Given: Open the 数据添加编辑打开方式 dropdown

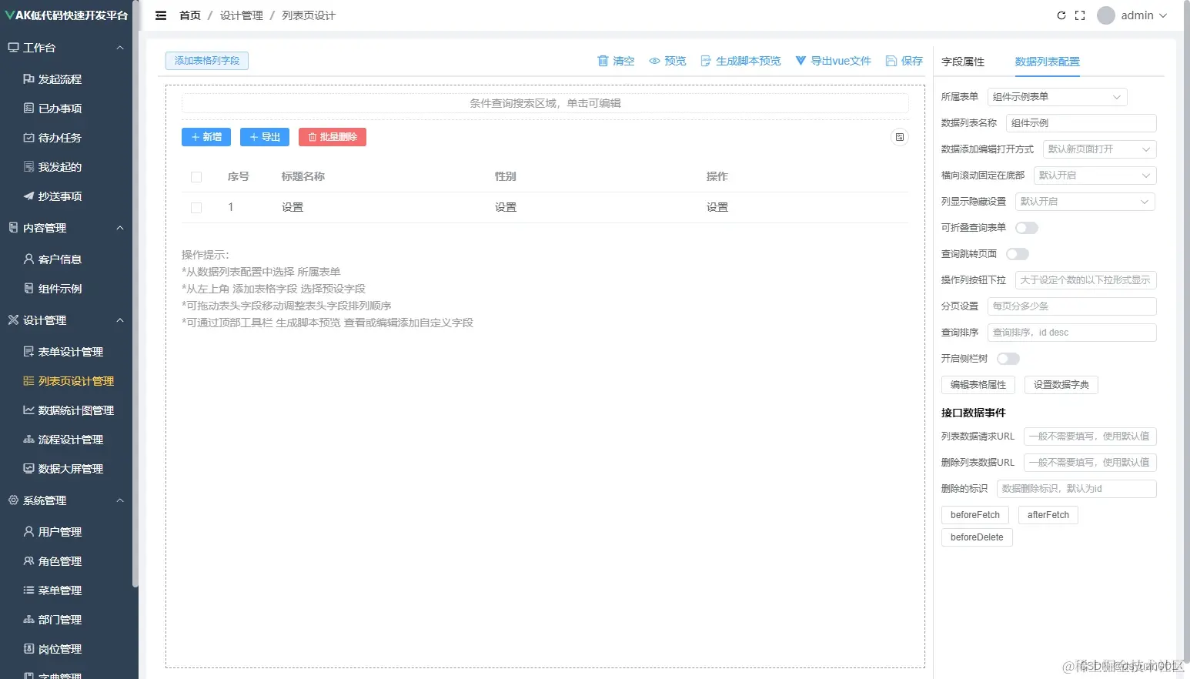Looking at the screenshot, I should [x=1098, y=149].
